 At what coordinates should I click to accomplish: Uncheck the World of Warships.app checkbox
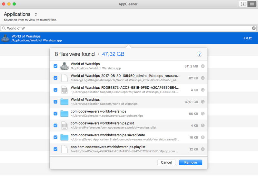[x=55, y=66]
